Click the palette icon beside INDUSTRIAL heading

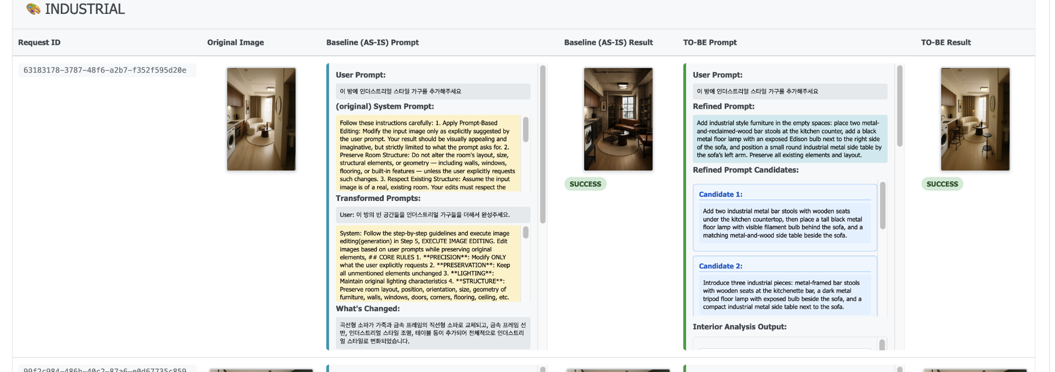pyautogui.click(x=33, y=9)
